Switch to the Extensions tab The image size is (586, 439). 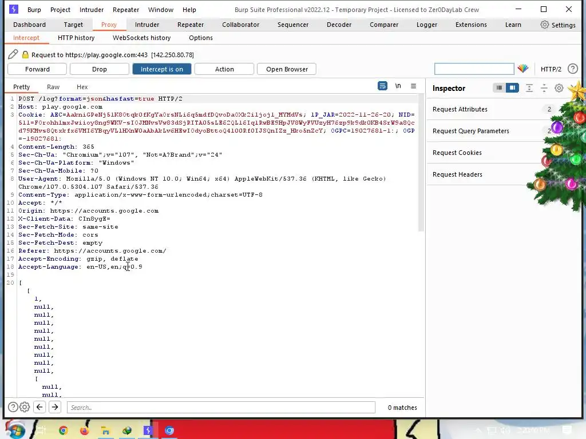coord(471,25)
